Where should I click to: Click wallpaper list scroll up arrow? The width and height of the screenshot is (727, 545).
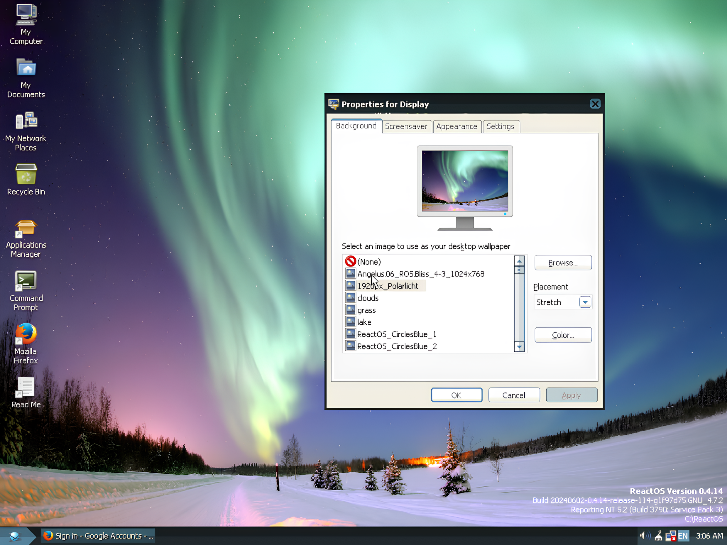519,261
